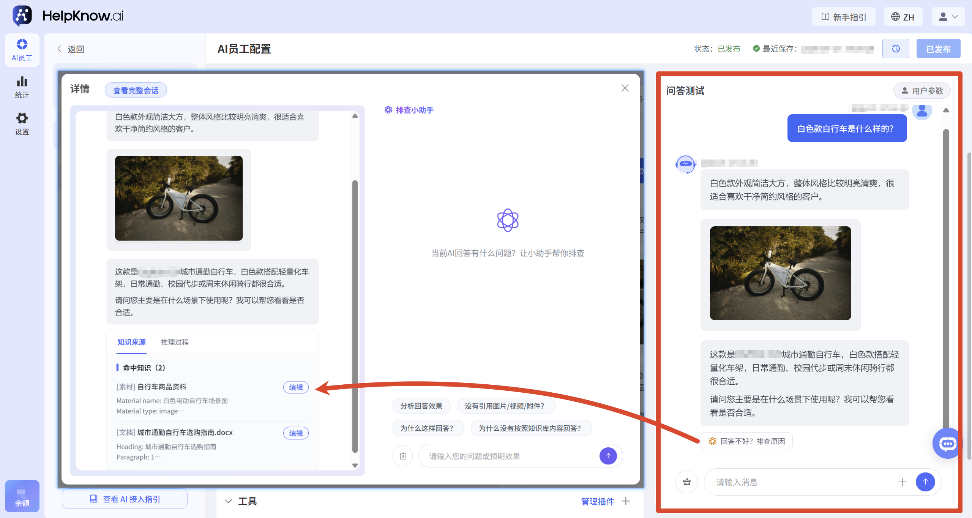Viewport: 972px width, 518px height.
Task: Collapse the 工具 section chevron
Action: (228, 501)
